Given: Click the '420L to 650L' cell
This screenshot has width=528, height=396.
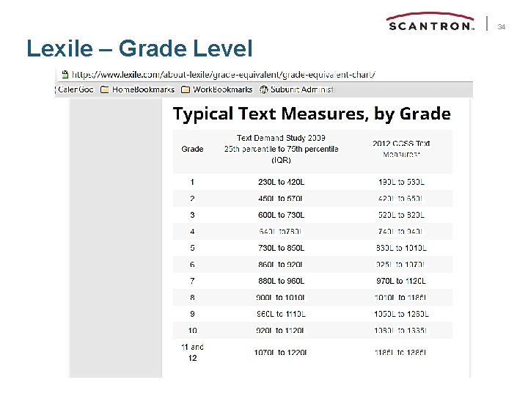Looking at the screenshot, I should pyautogui.click(x=400, y=199).
